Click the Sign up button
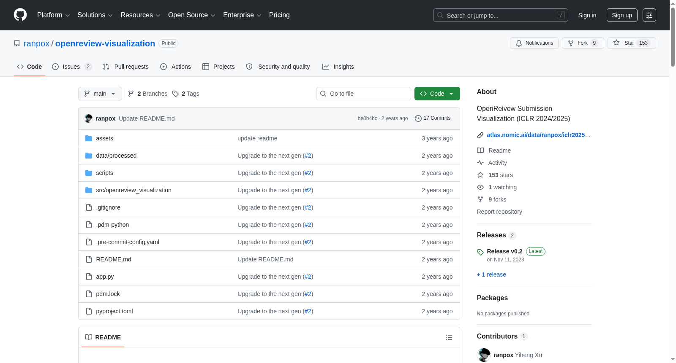676x363 pixels. coord(622,15)
